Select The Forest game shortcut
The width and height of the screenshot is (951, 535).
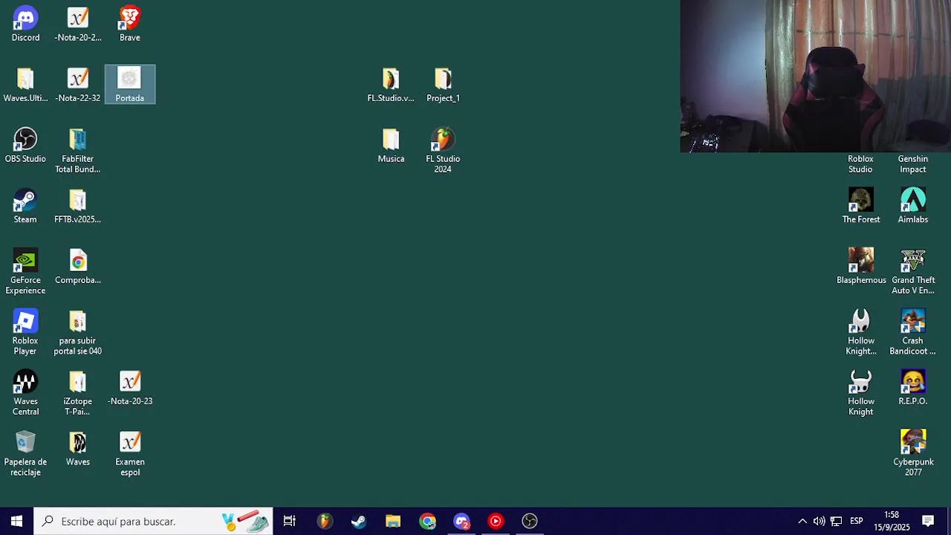pos(861,206)
